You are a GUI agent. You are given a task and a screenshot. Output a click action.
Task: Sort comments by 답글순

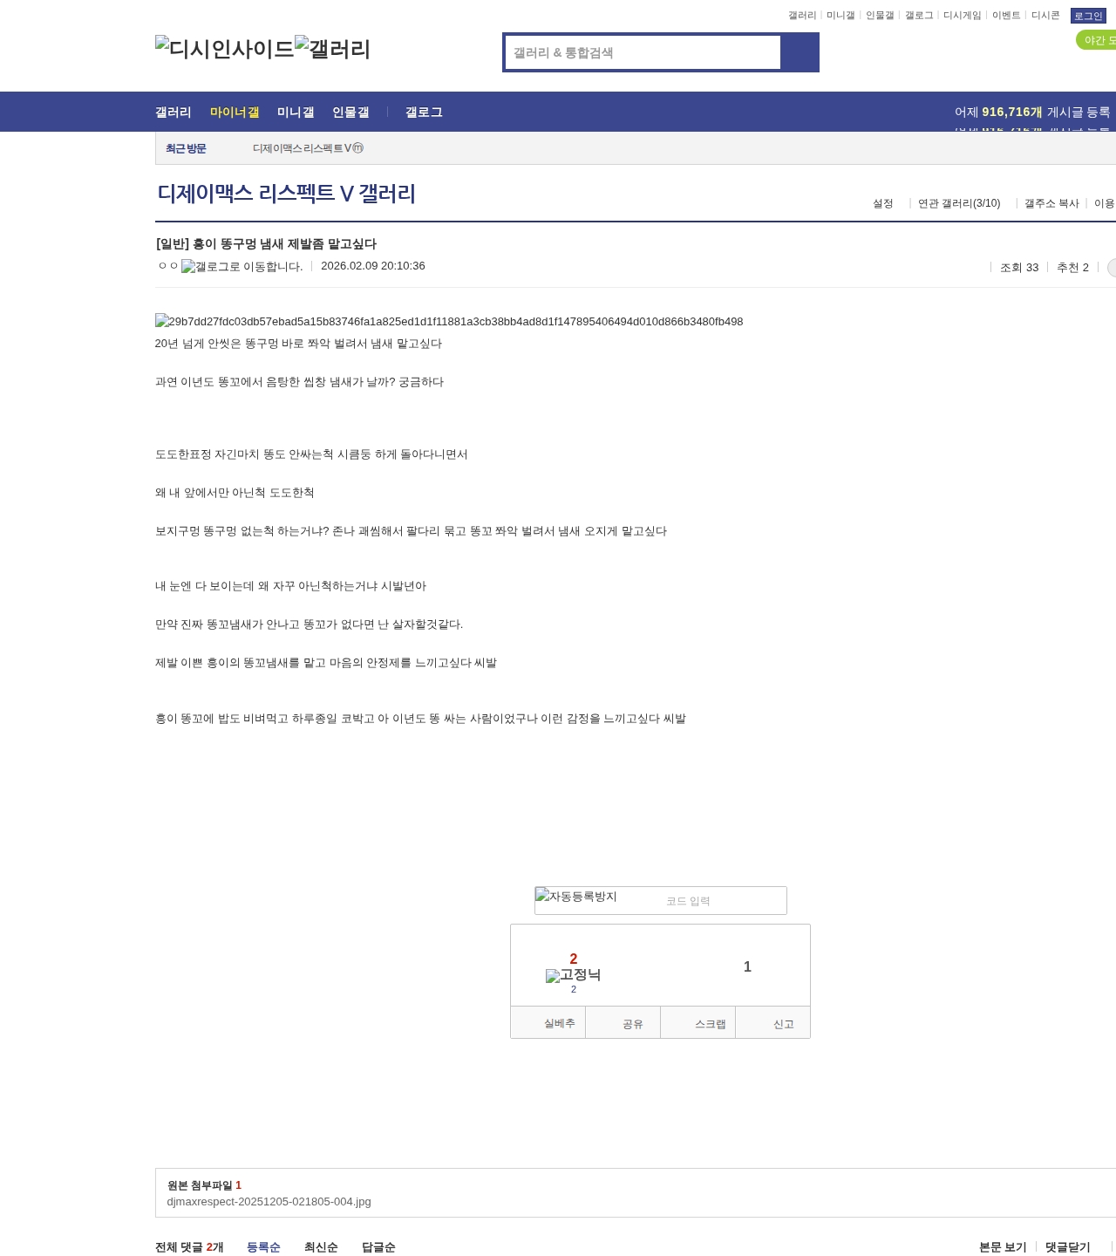378,1247
